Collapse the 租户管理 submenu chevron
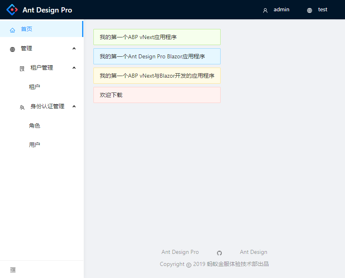The height and width of the screenshot is (278, 345). pyautogui.click(x=74, y=68)
